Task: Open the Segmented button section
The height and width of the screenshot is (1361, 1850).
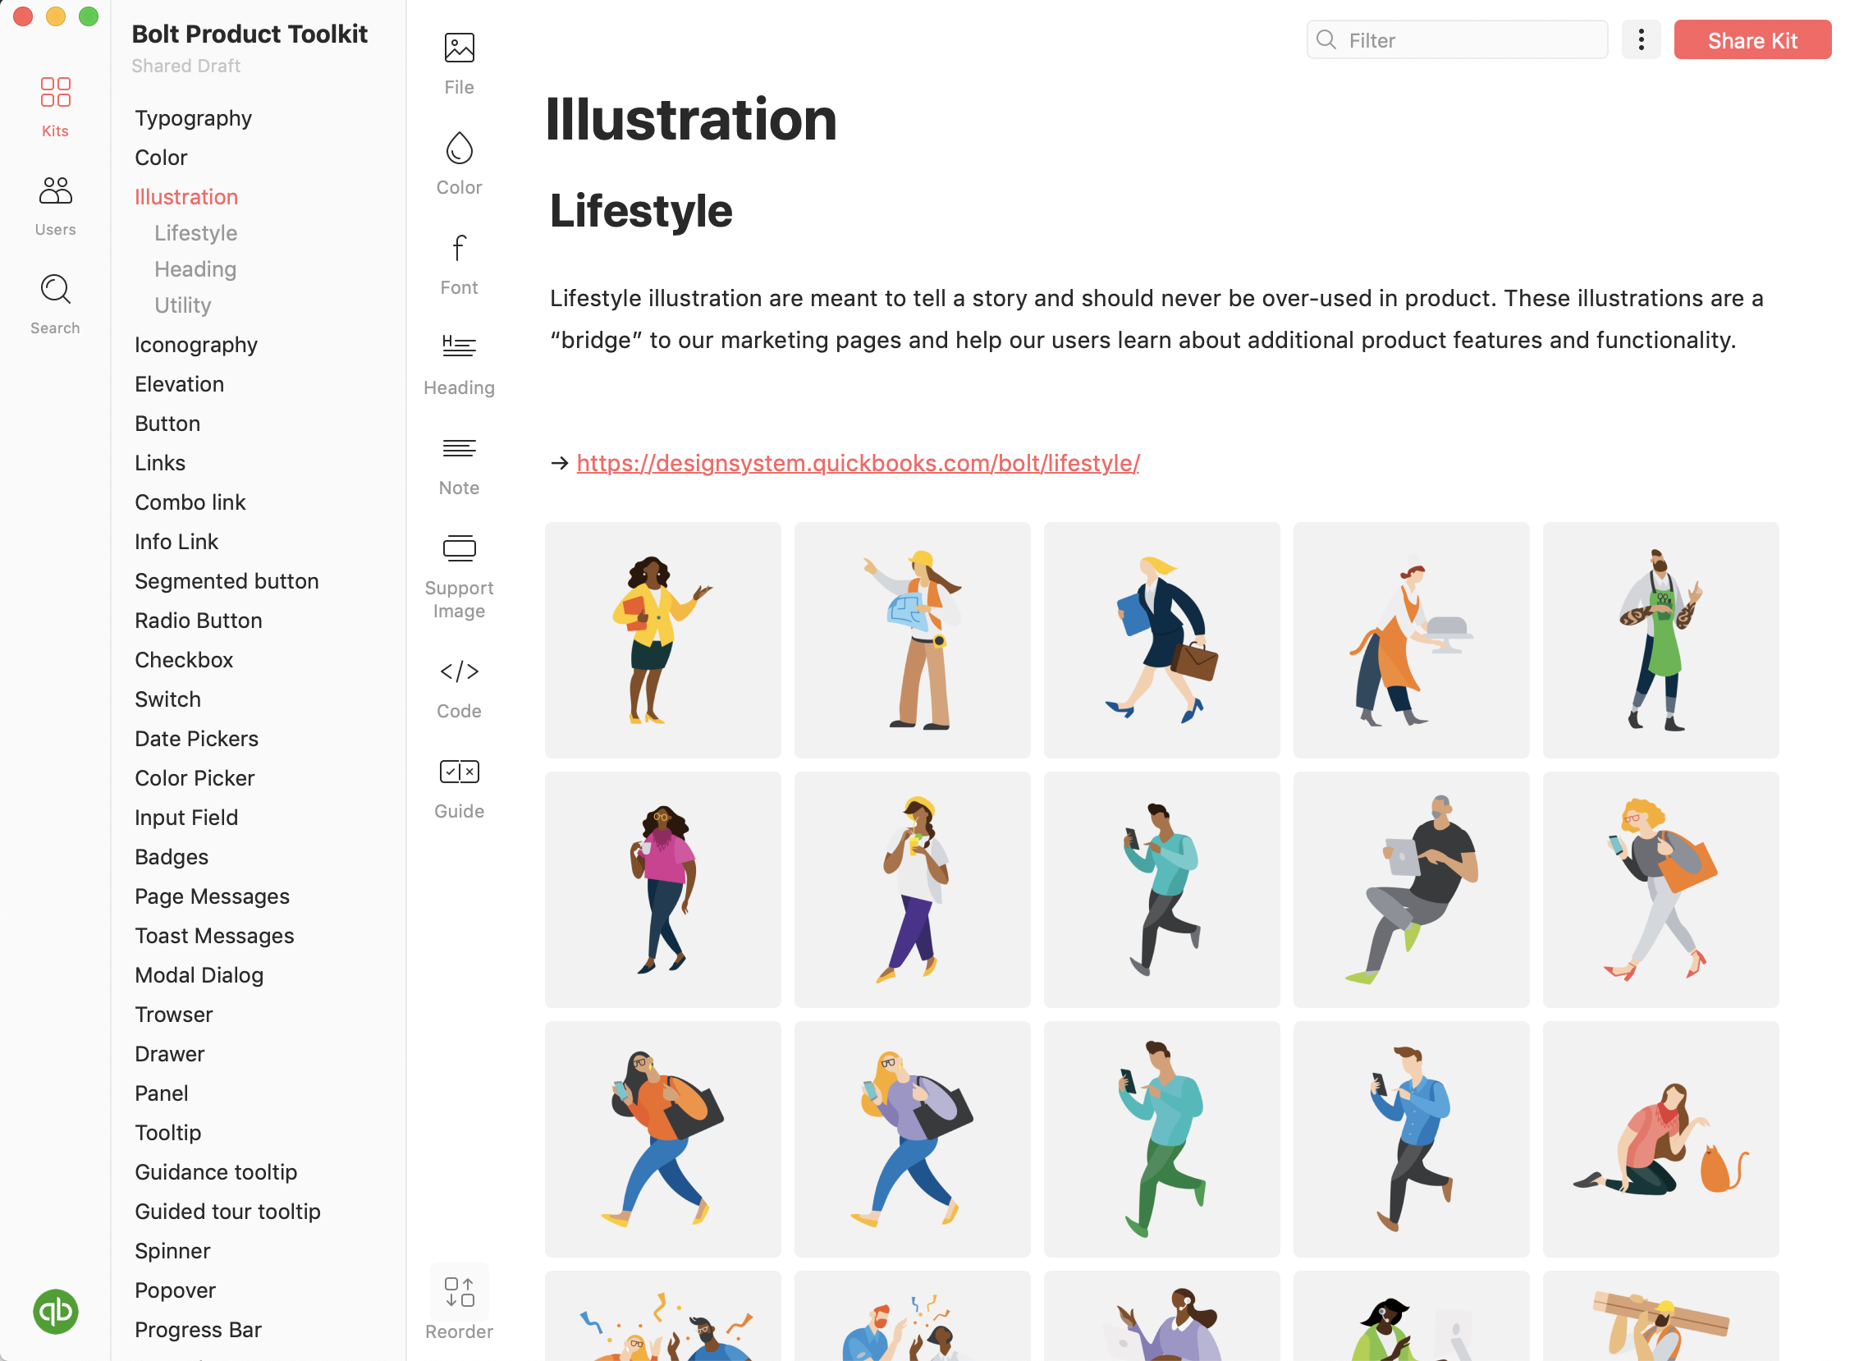Action: pos(227,581)
